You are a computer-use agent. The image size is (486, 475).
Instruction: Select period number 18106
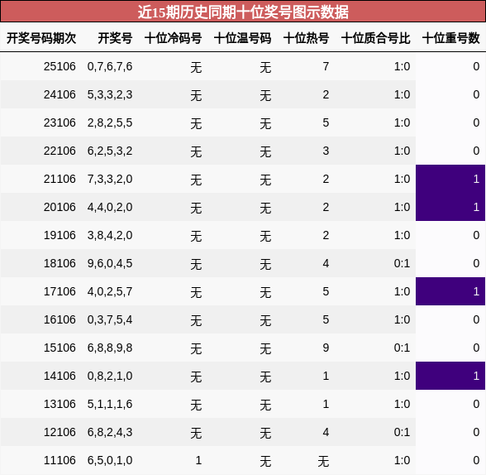pos(60,263)
